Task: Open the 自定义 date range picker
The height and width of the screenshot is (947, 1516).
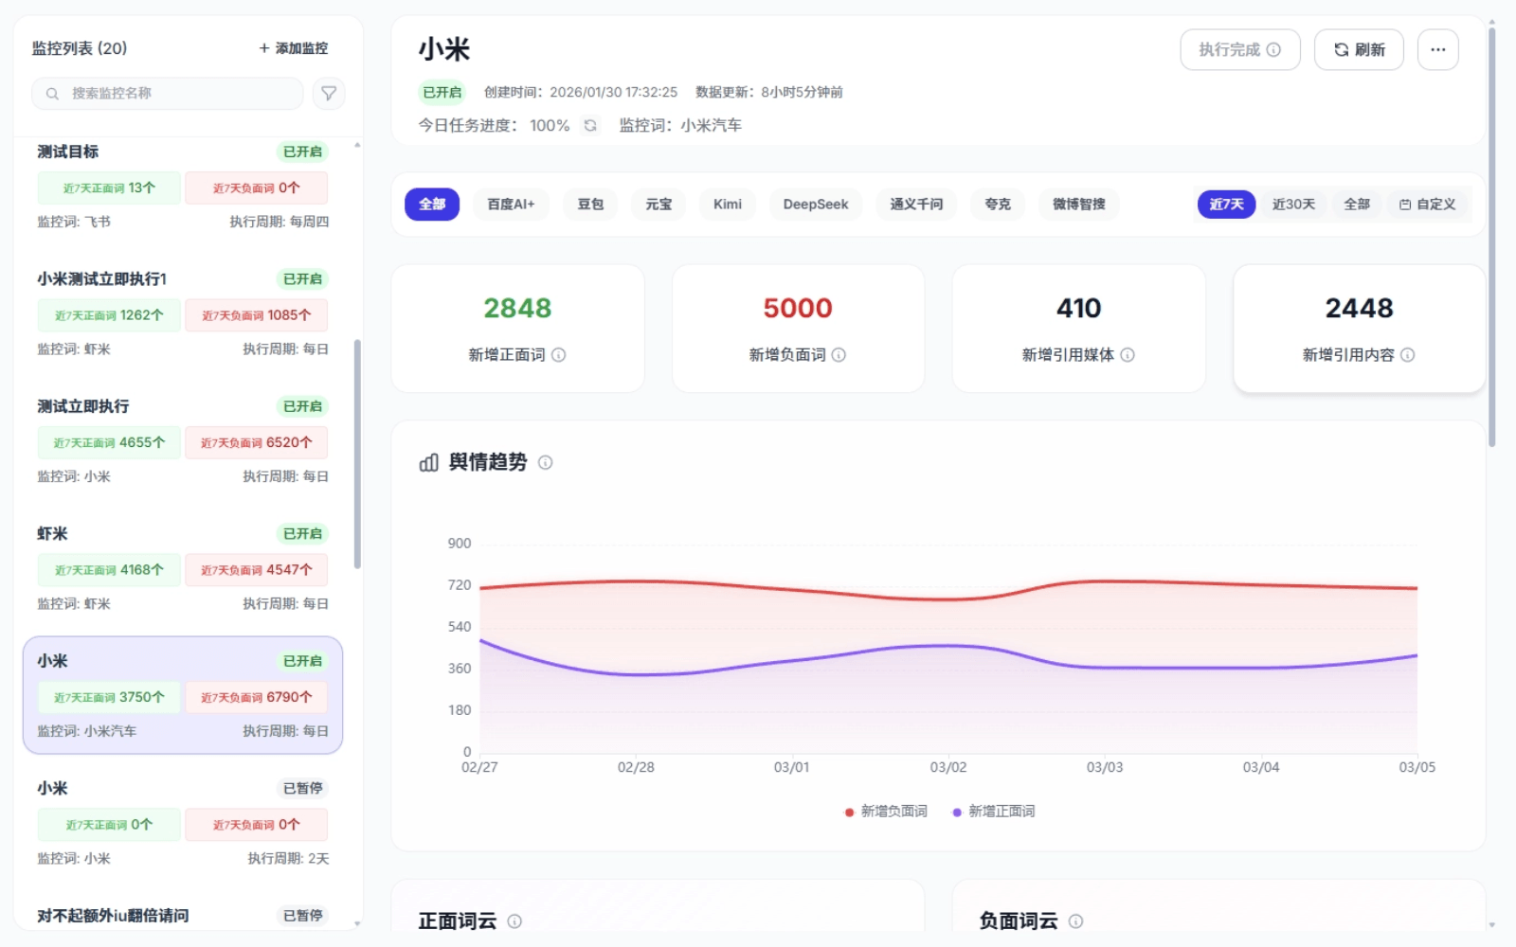Action: 1428,205
